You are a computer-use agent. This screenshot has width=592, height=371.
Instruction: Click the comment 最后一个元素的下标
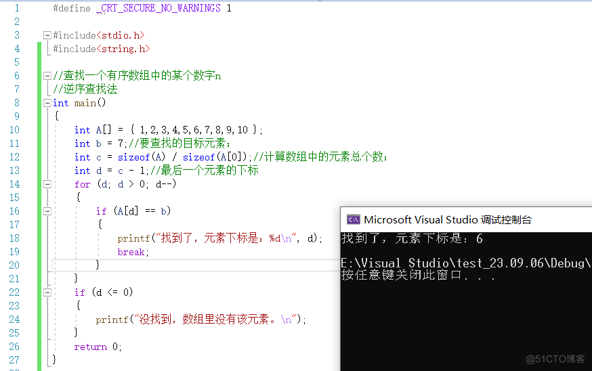[205, 171]
